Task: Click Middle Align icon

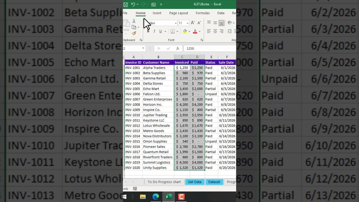Action: tap(215, 23)
